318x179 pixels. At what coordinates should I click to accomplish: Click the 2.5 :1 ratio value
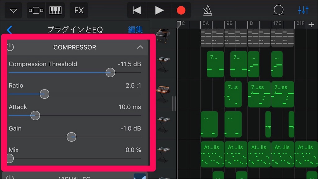133,86
